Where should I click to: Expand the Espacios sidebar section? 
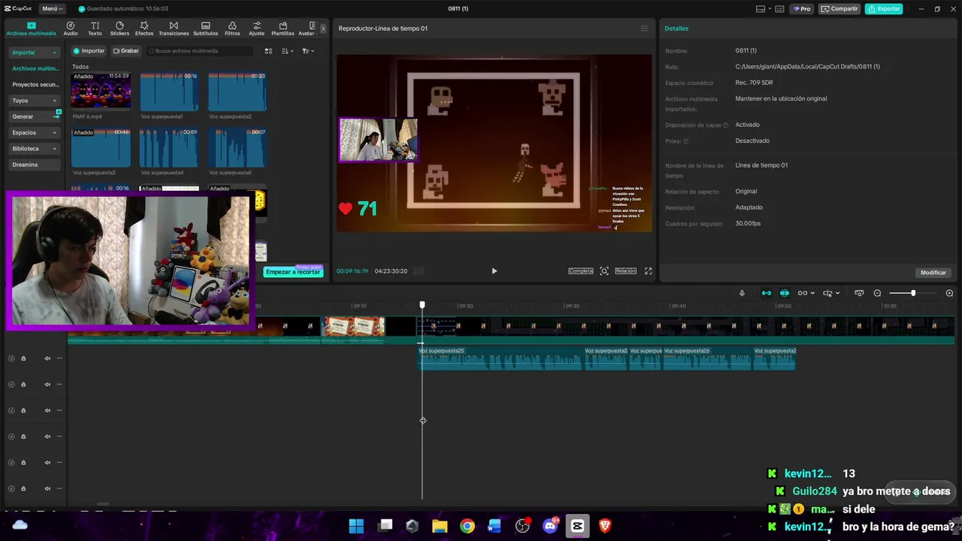pos(54,133)
